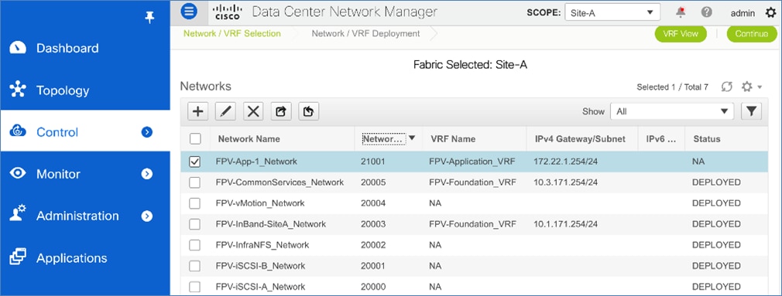Viewport: 782px width, 296px height.
Task: Expand the Administration menu chevron
Action: pos(146,216)
